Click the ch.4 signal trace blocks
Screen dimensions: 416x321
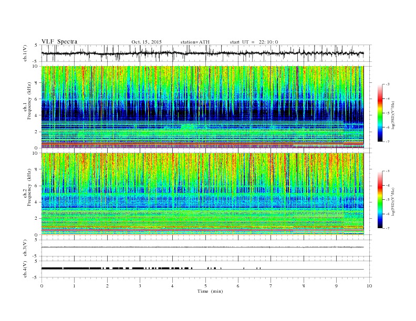tap(151, 269)
